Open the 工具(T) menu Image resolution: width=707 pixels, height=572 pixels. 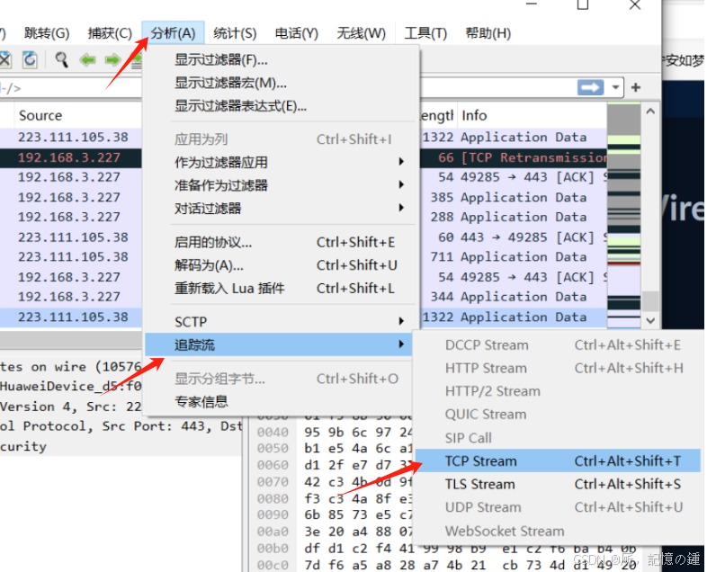pos(425,33)
